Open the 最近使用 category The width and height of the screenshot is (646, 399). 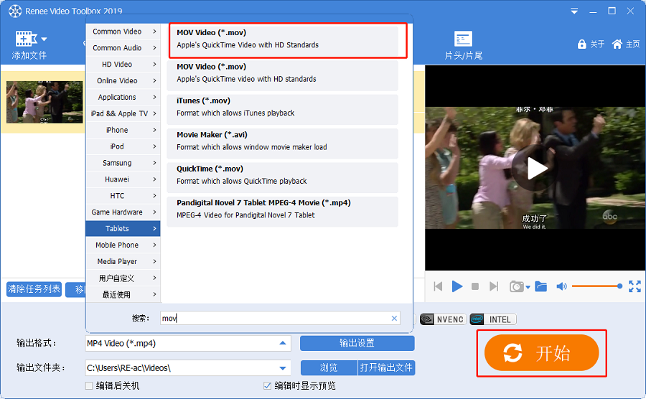pyautogui.click(x=123, y=294)
